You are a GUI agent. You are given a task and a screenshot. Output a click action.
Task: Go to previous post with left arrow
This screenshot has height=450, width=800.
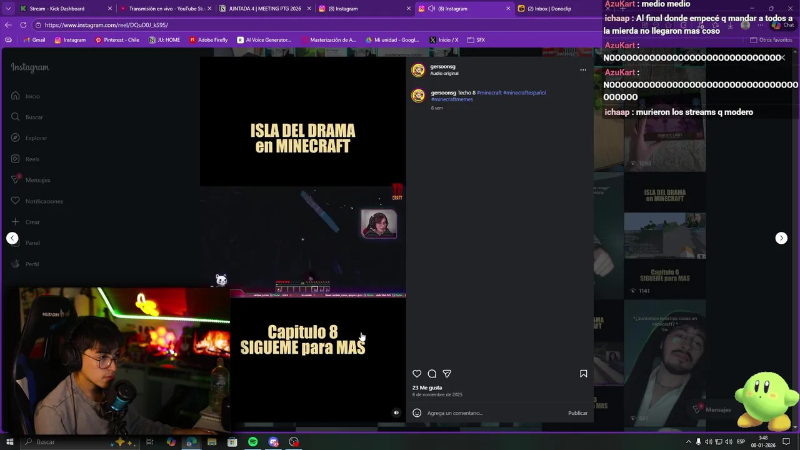coord(12,238)
